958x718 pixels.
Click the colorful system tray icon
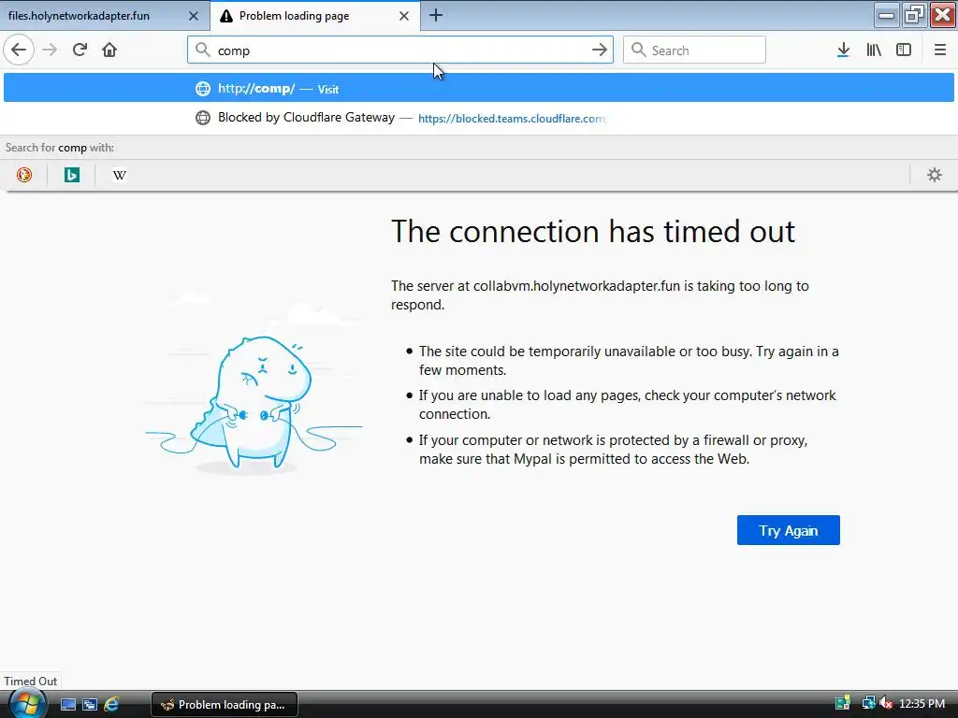pos(843,703)
